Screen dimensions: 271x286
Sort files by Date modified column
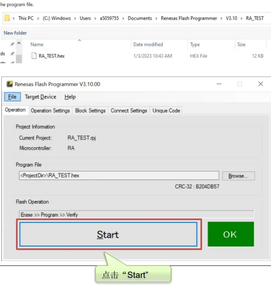(148, 44)
